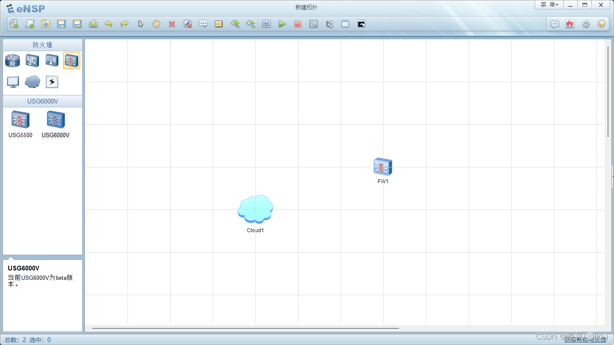Pick the USG5500 firewall model

point(20,124)
